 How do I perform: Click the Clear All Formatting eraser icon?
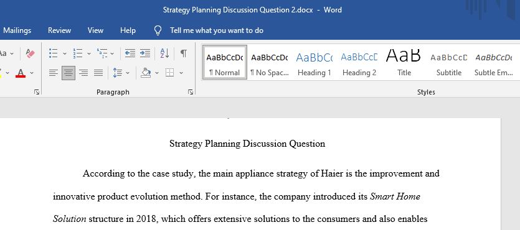tap(30, 53)
